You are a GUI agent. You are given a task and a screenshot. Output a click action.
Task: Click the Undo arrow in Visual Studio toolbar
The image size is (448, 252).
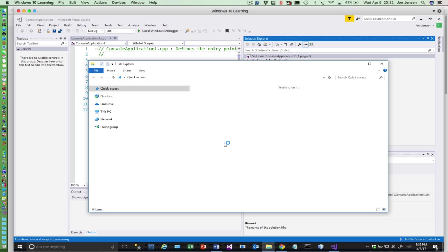[68, 31]
